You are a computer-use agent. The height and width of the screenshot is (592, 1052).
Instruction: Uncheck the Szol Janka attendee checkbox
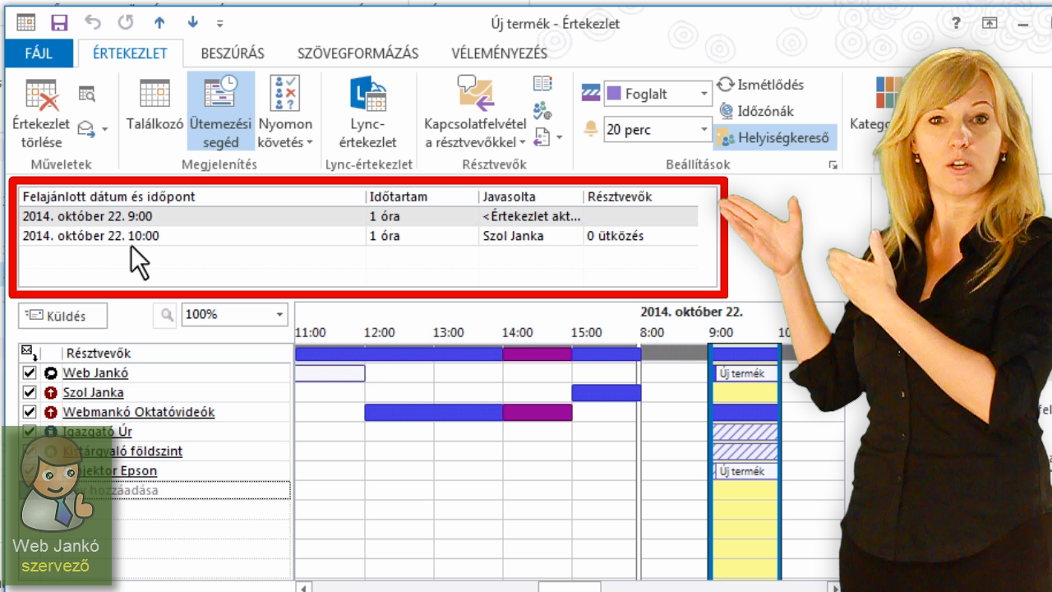tap(30, 393)
